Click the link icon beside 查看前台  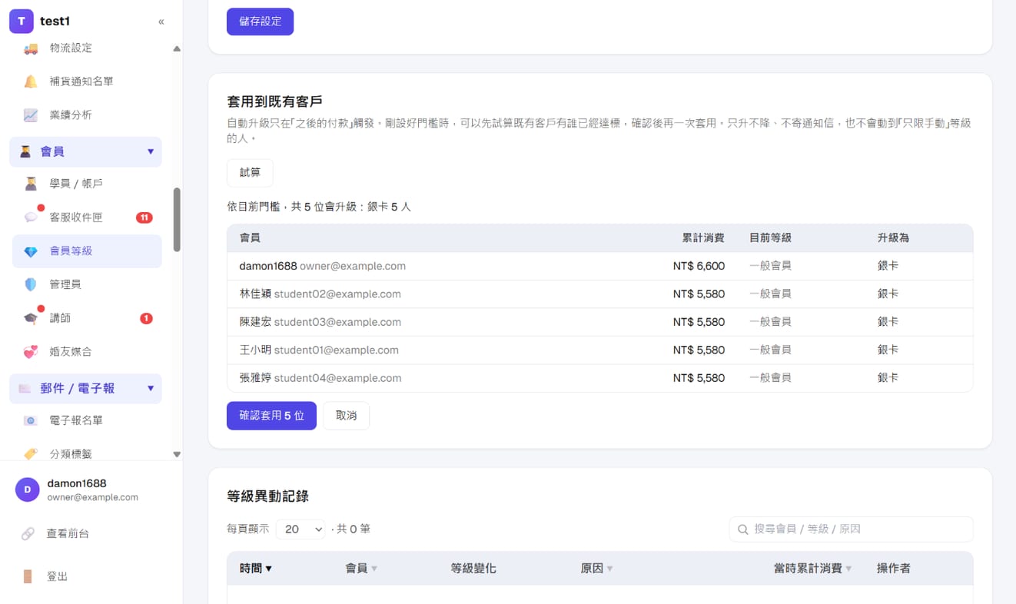pos(28,533)
